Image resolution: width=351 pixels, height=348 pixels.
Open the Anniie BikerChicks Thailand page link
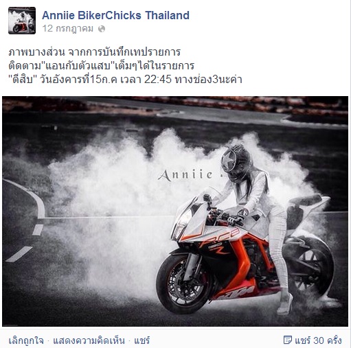(x=115, y=15)
